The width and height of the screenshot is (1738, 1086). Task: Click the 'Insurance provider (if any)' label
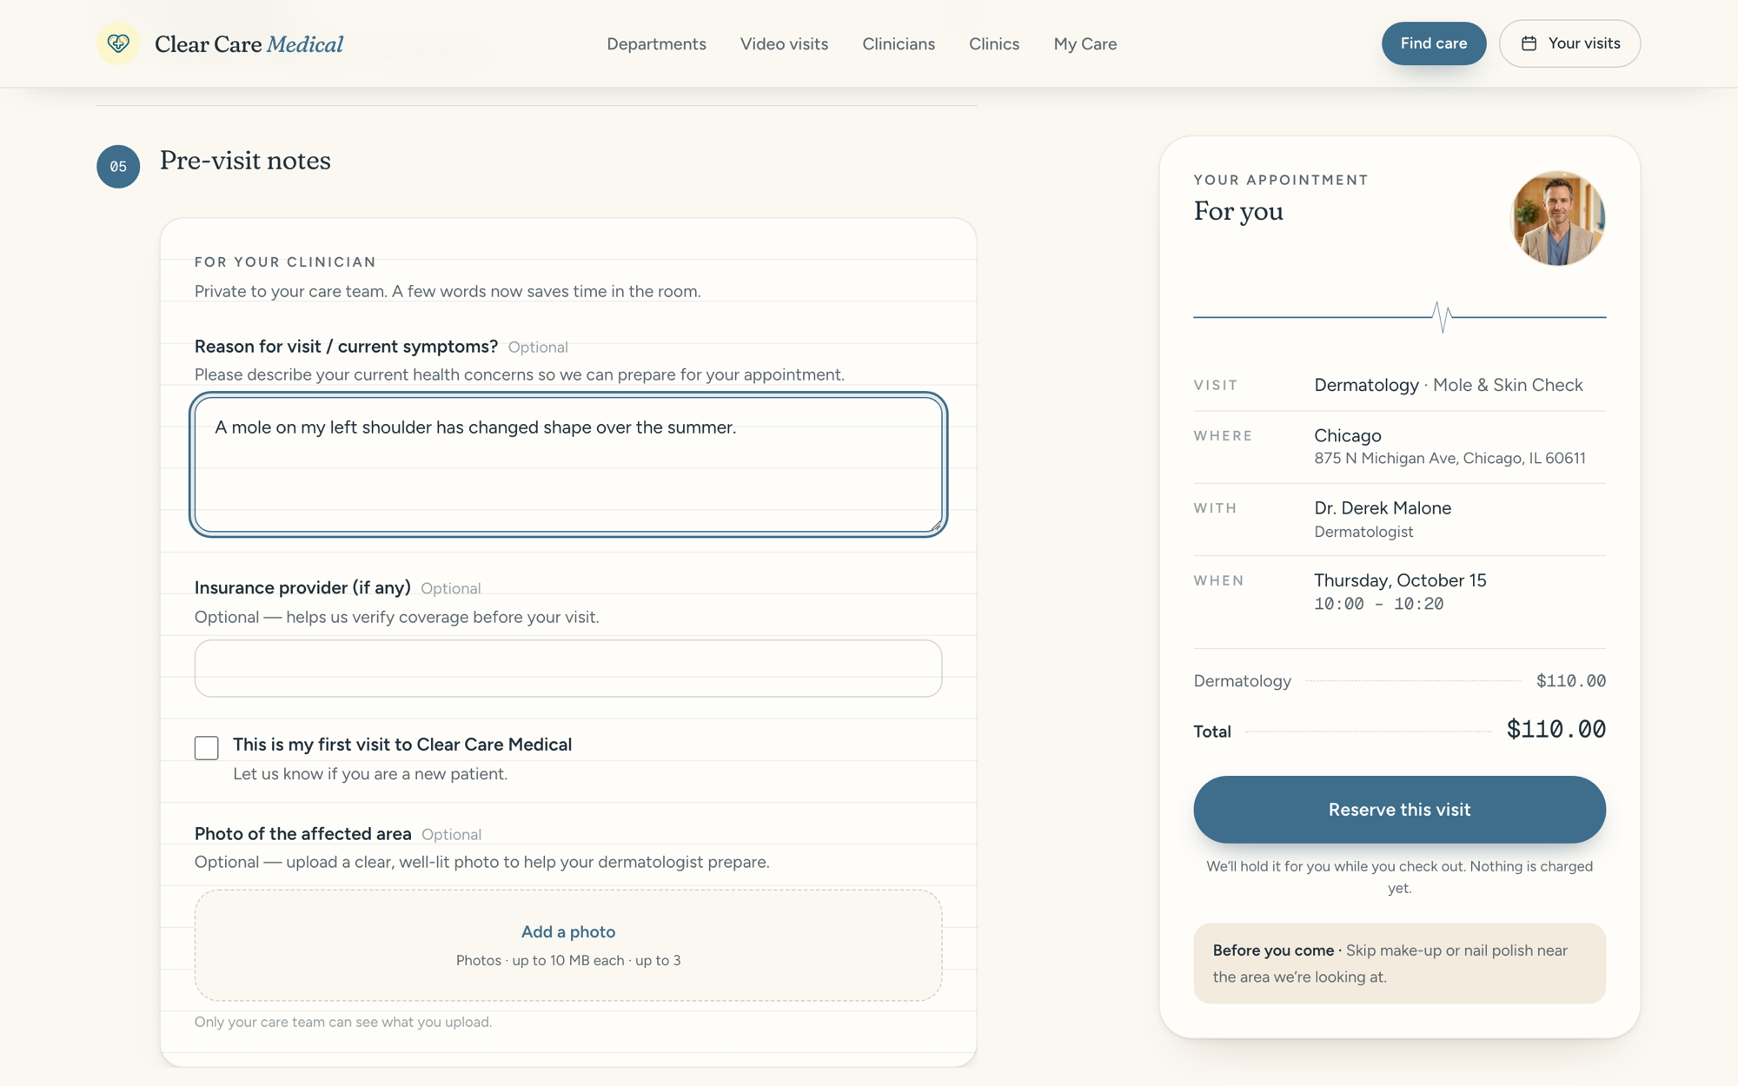pyautogui.click(x=302, y=588)
